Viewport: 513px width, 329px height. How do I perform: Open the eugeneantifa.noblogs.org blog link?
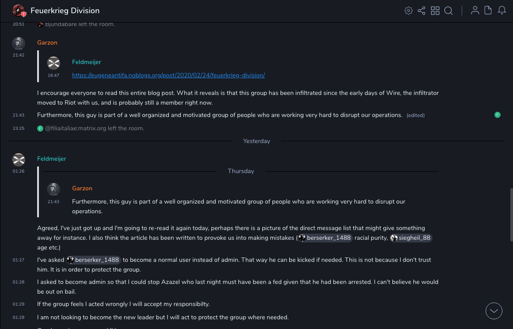pos(168,75)
